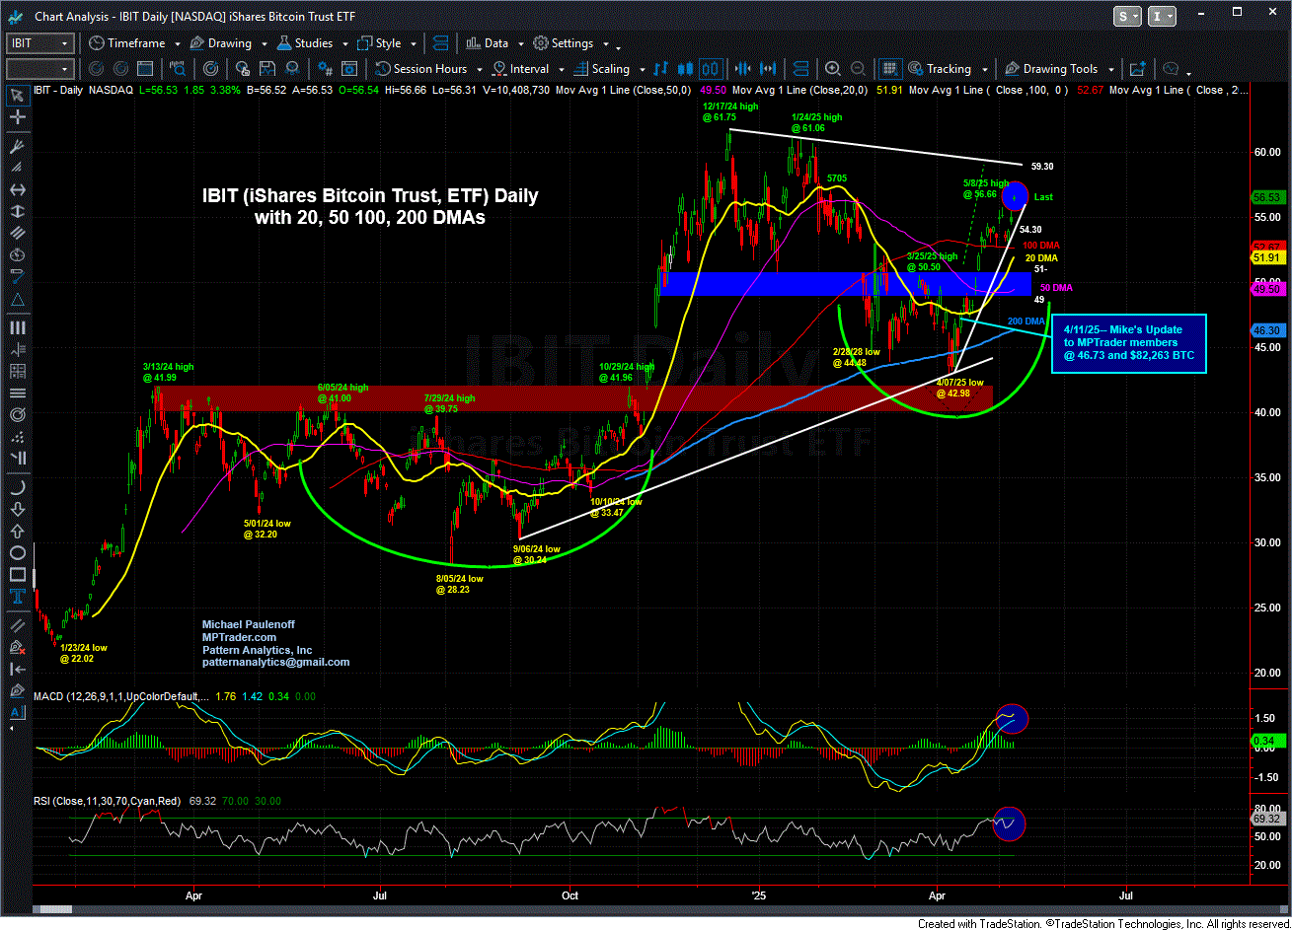This screenshot has width=1292, height=930.
Task: Select the crosshair cursor tool
Action: (19, 117)
